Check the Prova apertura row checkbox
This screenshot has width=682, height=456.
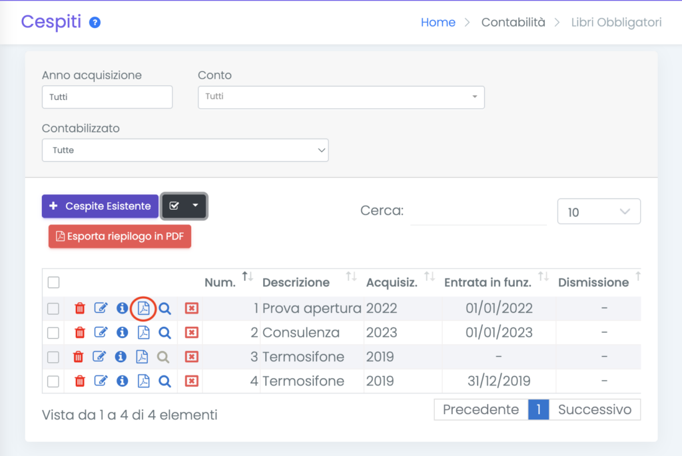coord(53,308)
